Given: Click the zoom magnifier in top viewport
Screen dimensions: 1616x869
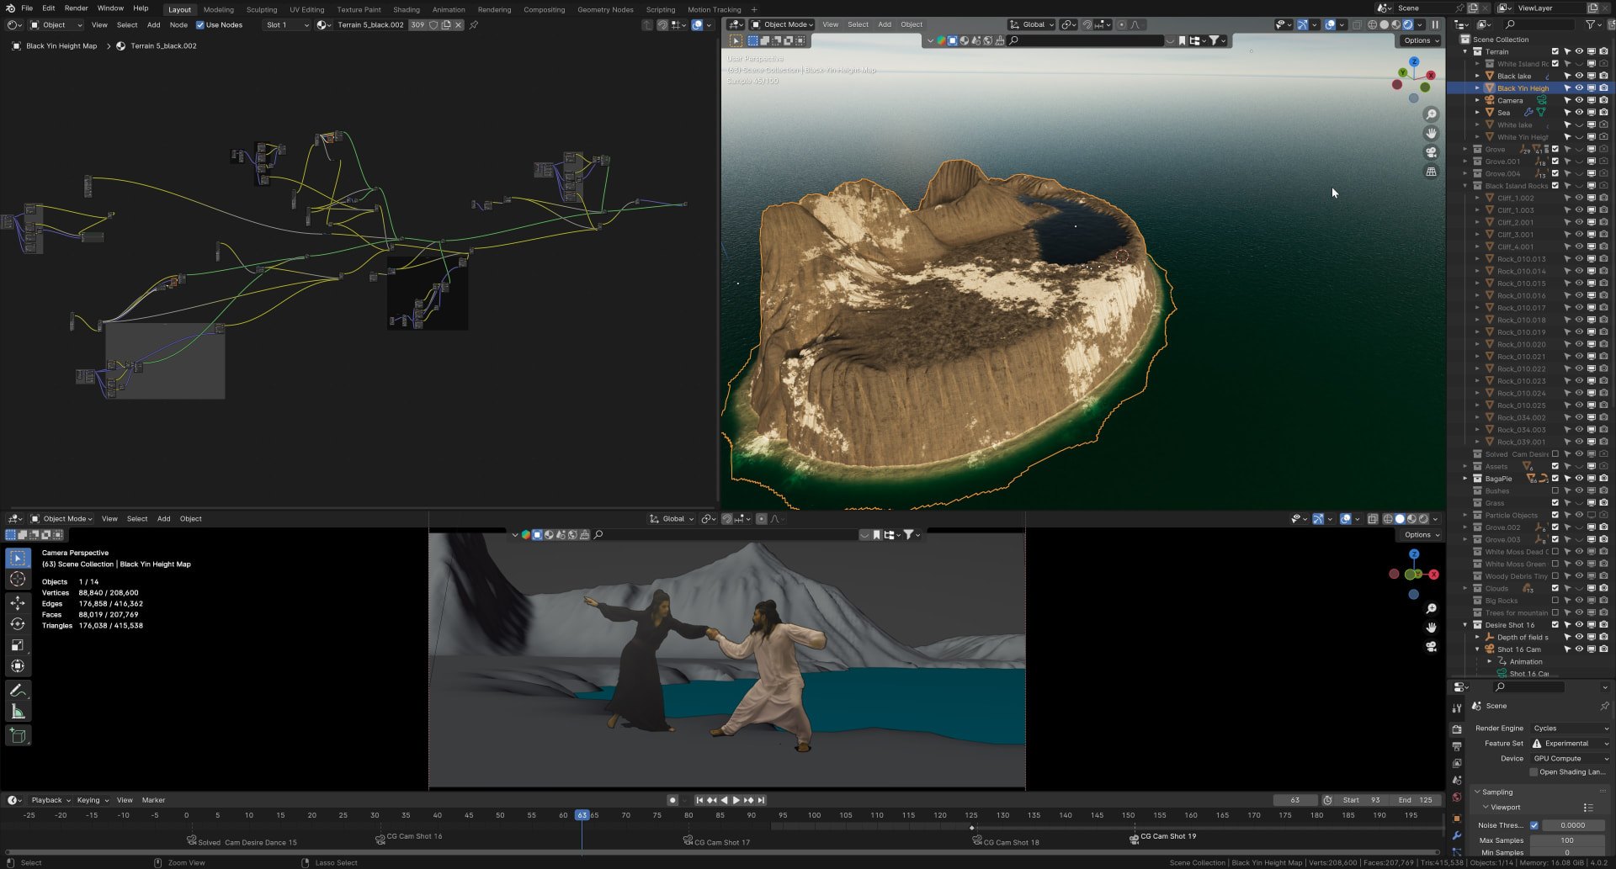Looking at the screenshot, I should pos(1431,114).
